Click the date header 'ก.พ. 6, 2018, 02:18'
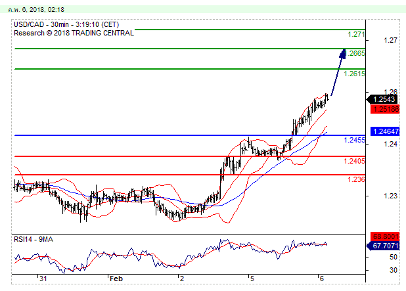 [36, 10]
